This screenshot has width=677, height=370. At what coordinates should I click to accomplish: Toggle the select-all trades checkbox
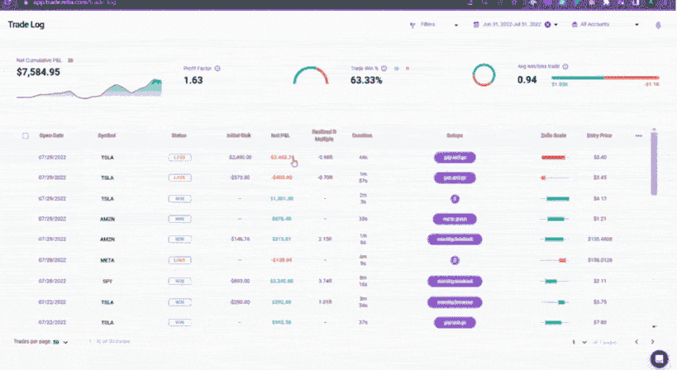pos(26,135)
